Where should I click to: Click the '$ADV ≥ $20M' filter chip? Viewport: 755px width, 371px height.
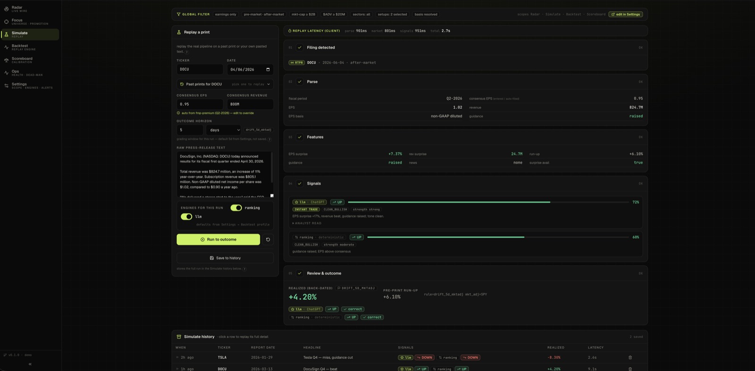334,14
